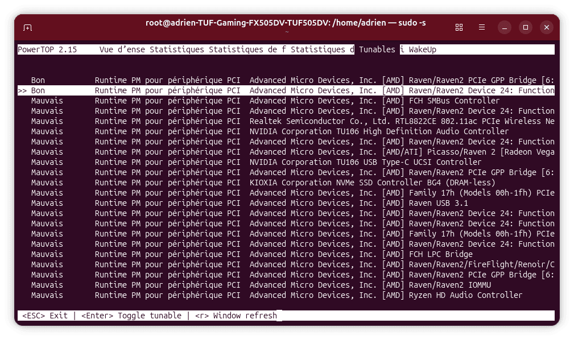This screenshot has height=340, width=574.
Task: Open a new terminal tab
Action: point(27,28)
